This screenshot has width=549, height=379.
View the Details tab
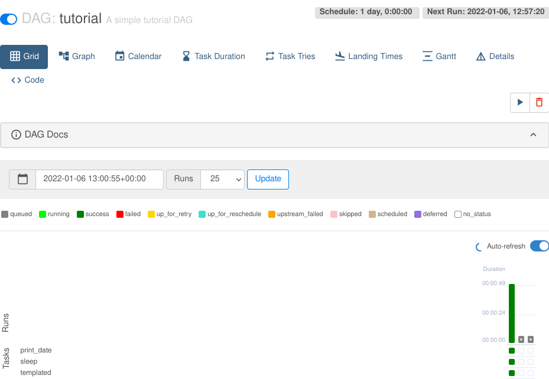[x=495, y=56]
